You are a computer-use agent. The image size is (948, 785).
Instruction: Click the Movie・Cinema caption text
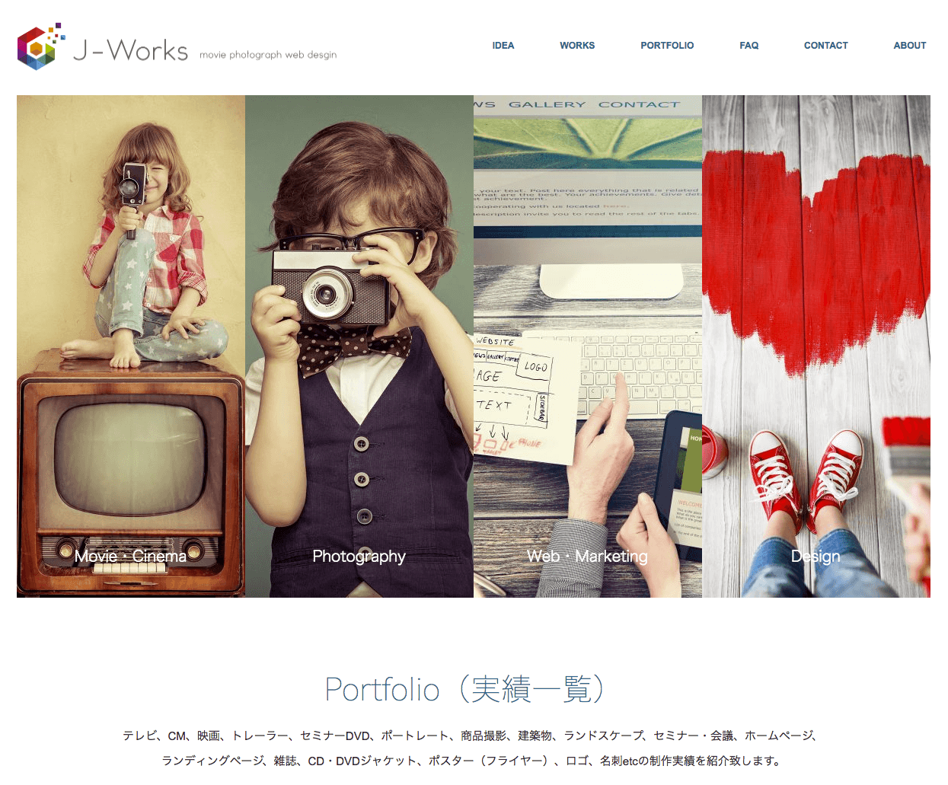point(130,557)
